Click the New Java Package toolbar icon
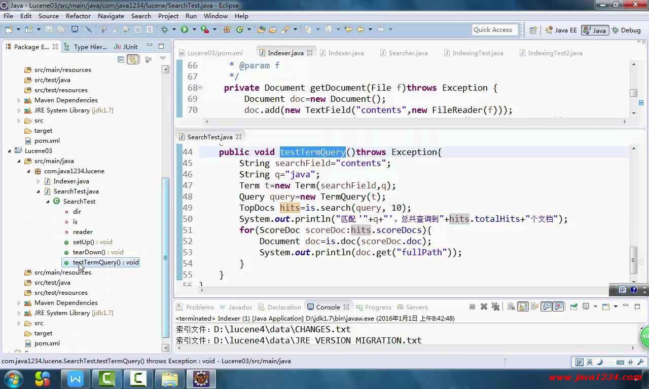The height and width of the screenshot is (389, 649). click(x=227, y=29)
